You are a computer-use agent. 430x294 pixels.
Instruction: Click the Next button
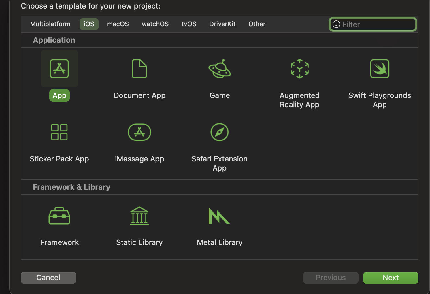tap(391, 278)
